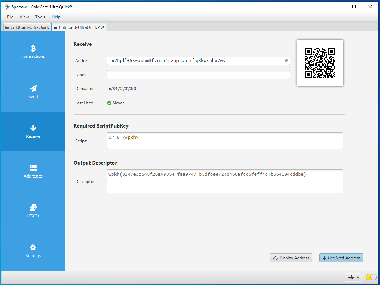Open the View menu
This screenshot has height=285, width=380.
pyautogui.click(x=24, y=17)
